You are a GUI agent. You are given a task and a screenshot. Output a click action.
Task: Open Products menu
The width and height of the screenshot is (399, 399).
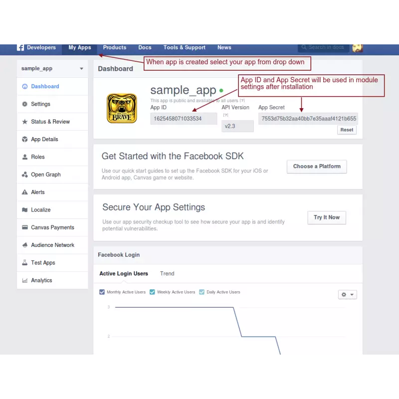(115, 47)
